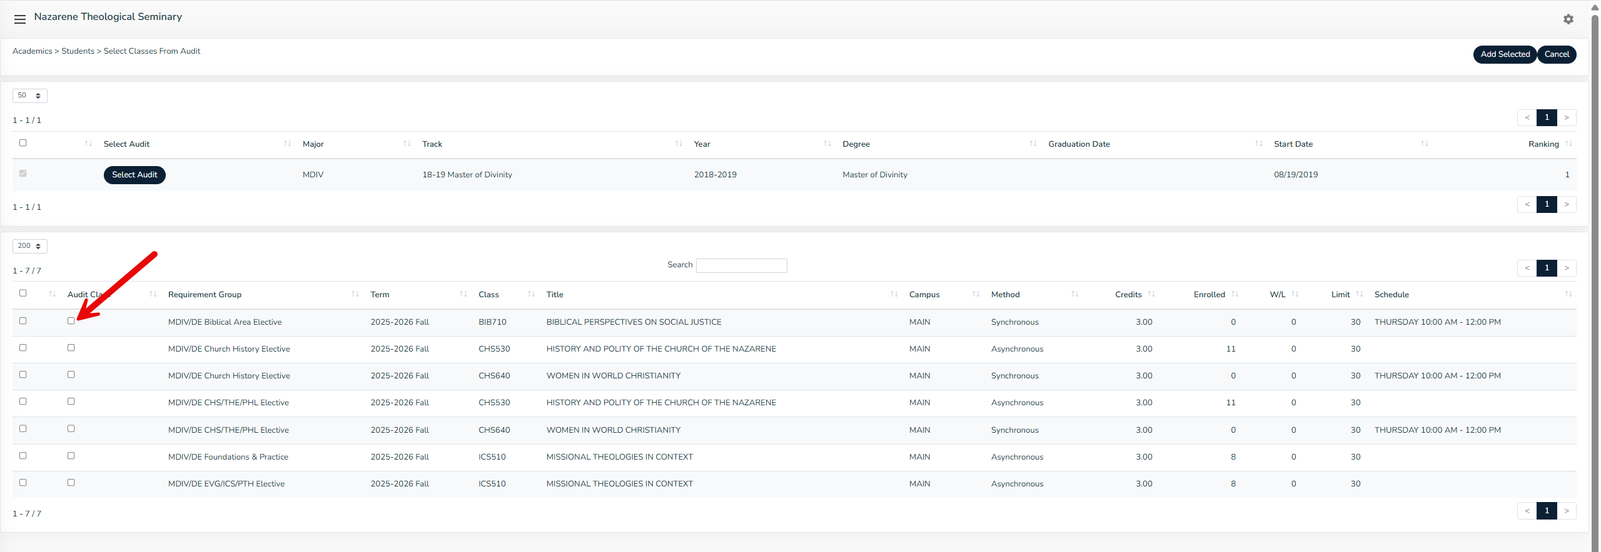
Task: Open the hamburger navigation menu
Action: tap(20, 19)
